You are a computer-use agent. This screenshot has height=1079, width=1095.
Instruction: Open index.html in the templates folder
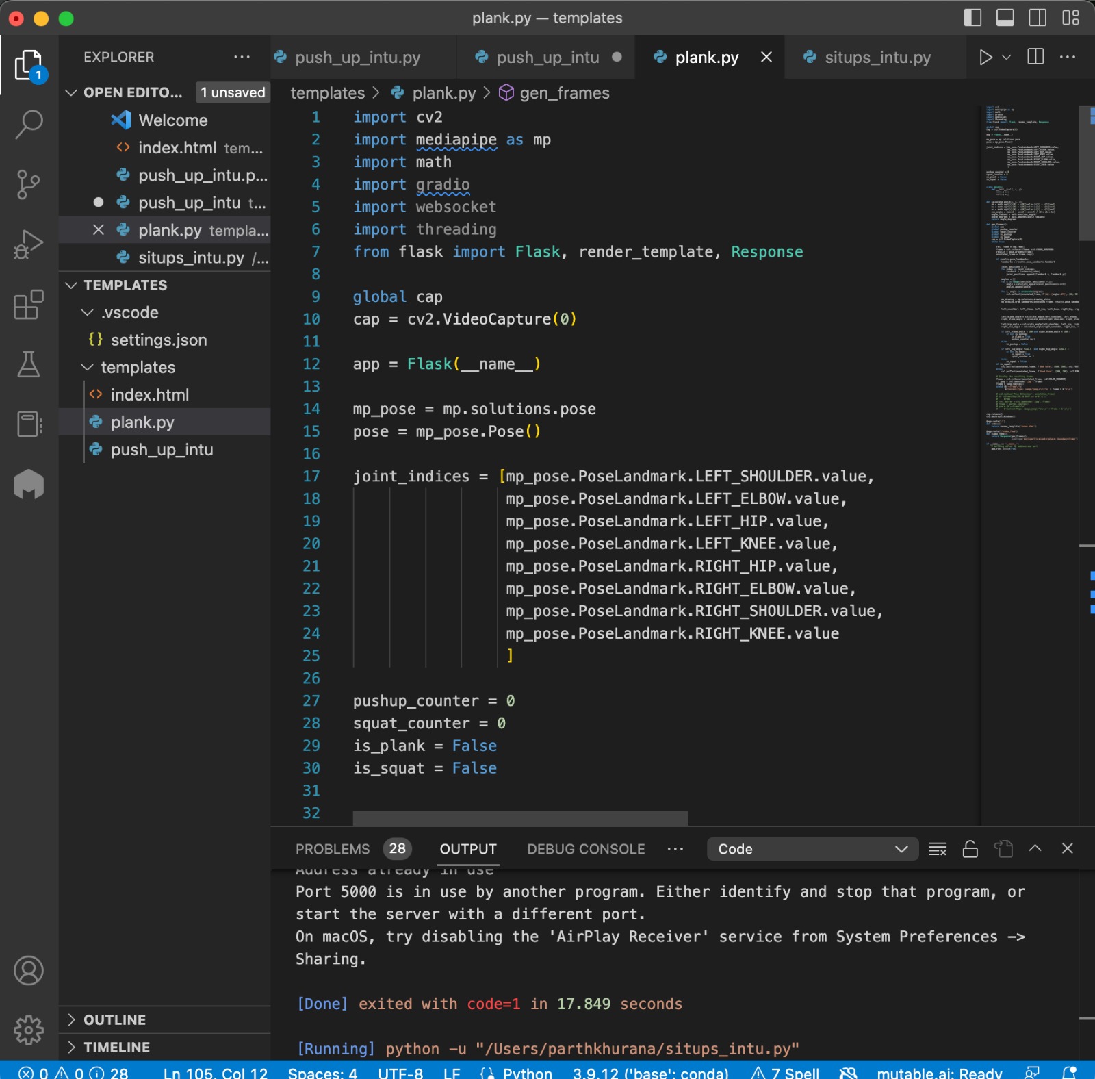pos(150,394)
